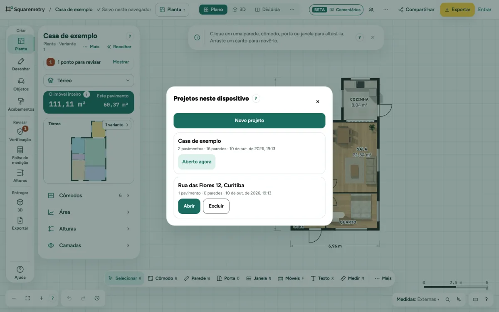Open the Térreo floor dropdown
This screenshot has width=499, height=312.
[x=89, y=80]
